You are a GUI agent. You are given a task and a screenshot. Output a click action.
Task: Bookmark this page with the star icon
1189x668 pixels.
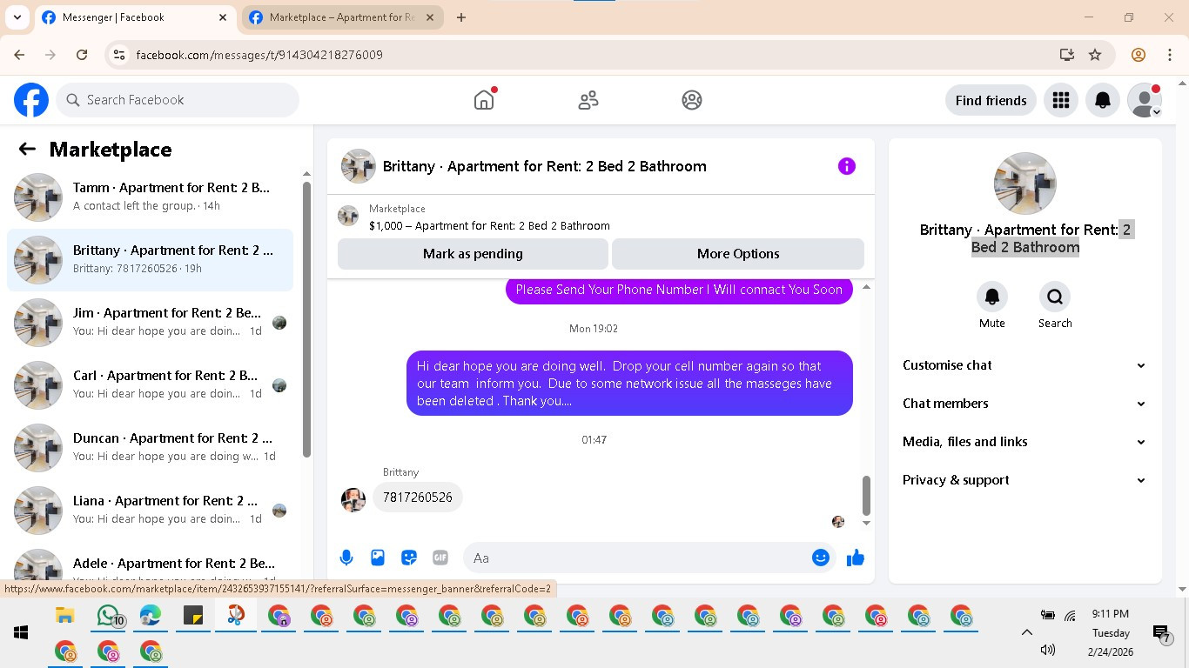[1095, 55]
